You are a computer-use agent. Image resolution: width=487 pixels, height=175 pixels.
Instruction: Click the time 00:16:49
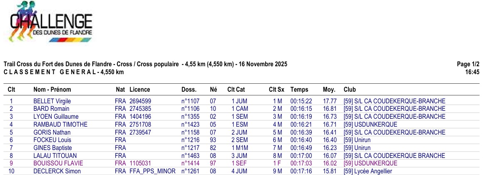click(x=301, y=147)
